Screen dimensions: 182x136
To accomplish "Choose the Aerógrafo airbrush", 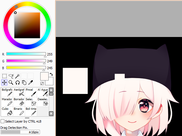I will (19, 92).
